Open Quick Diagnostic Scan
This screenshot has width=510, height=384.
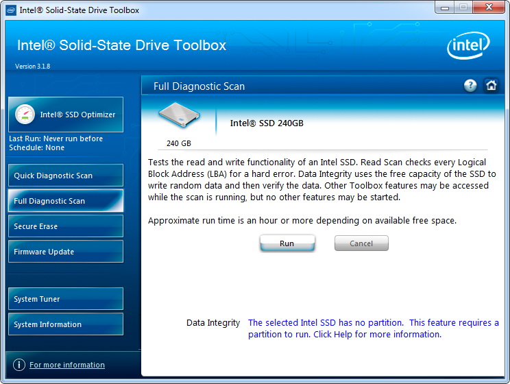point(66,176)
